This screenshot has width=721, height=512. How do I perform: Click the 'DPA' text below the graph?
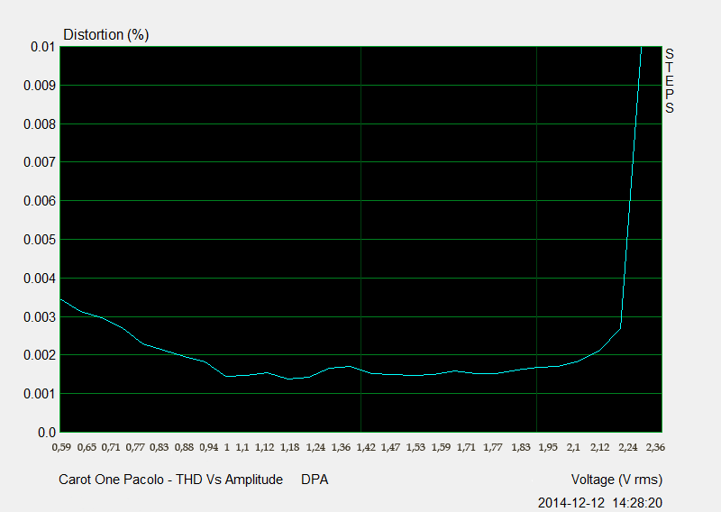(315, 480)
